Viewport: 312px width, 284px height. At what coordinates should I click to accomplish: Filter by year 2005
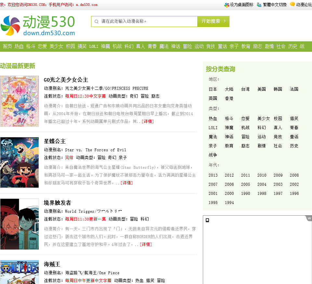click(246, 184)
